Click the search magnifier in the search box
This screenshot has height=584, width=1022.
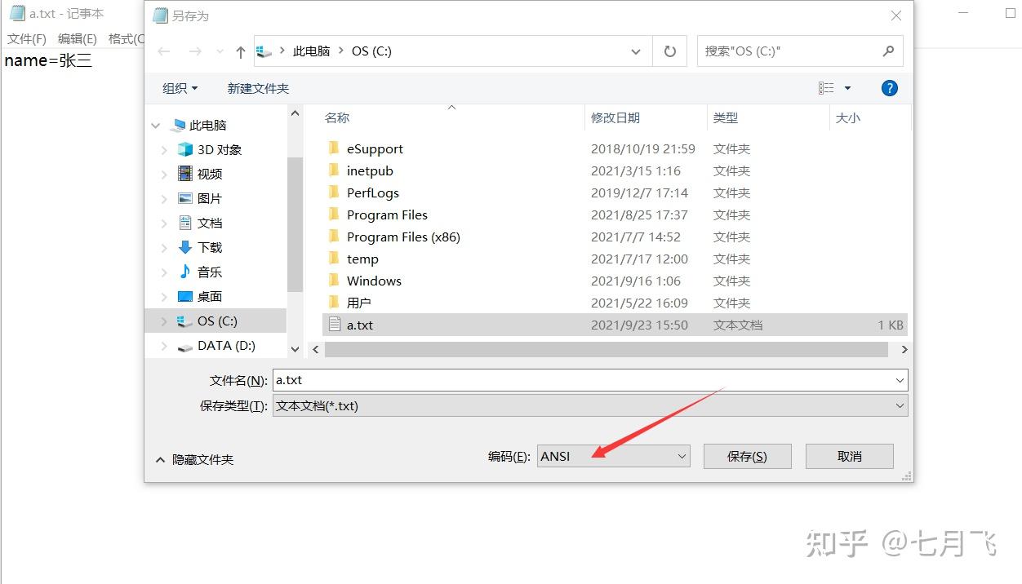click(888, 51)
